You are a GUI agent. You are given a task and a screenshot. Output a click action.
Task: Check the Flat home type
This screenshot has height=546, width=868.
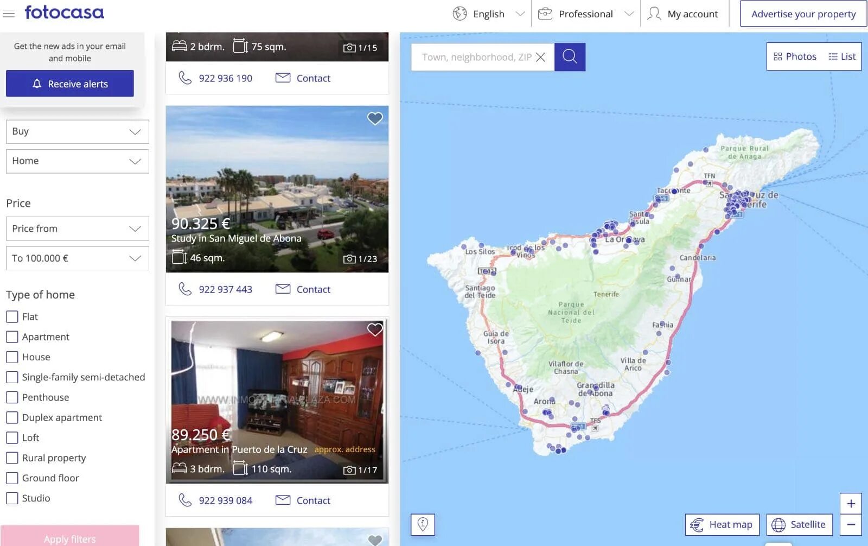point(12,316)
